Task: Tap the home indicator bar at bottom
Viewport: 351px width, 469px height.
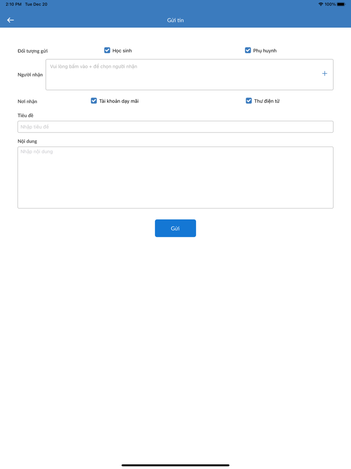Action: 175,465
